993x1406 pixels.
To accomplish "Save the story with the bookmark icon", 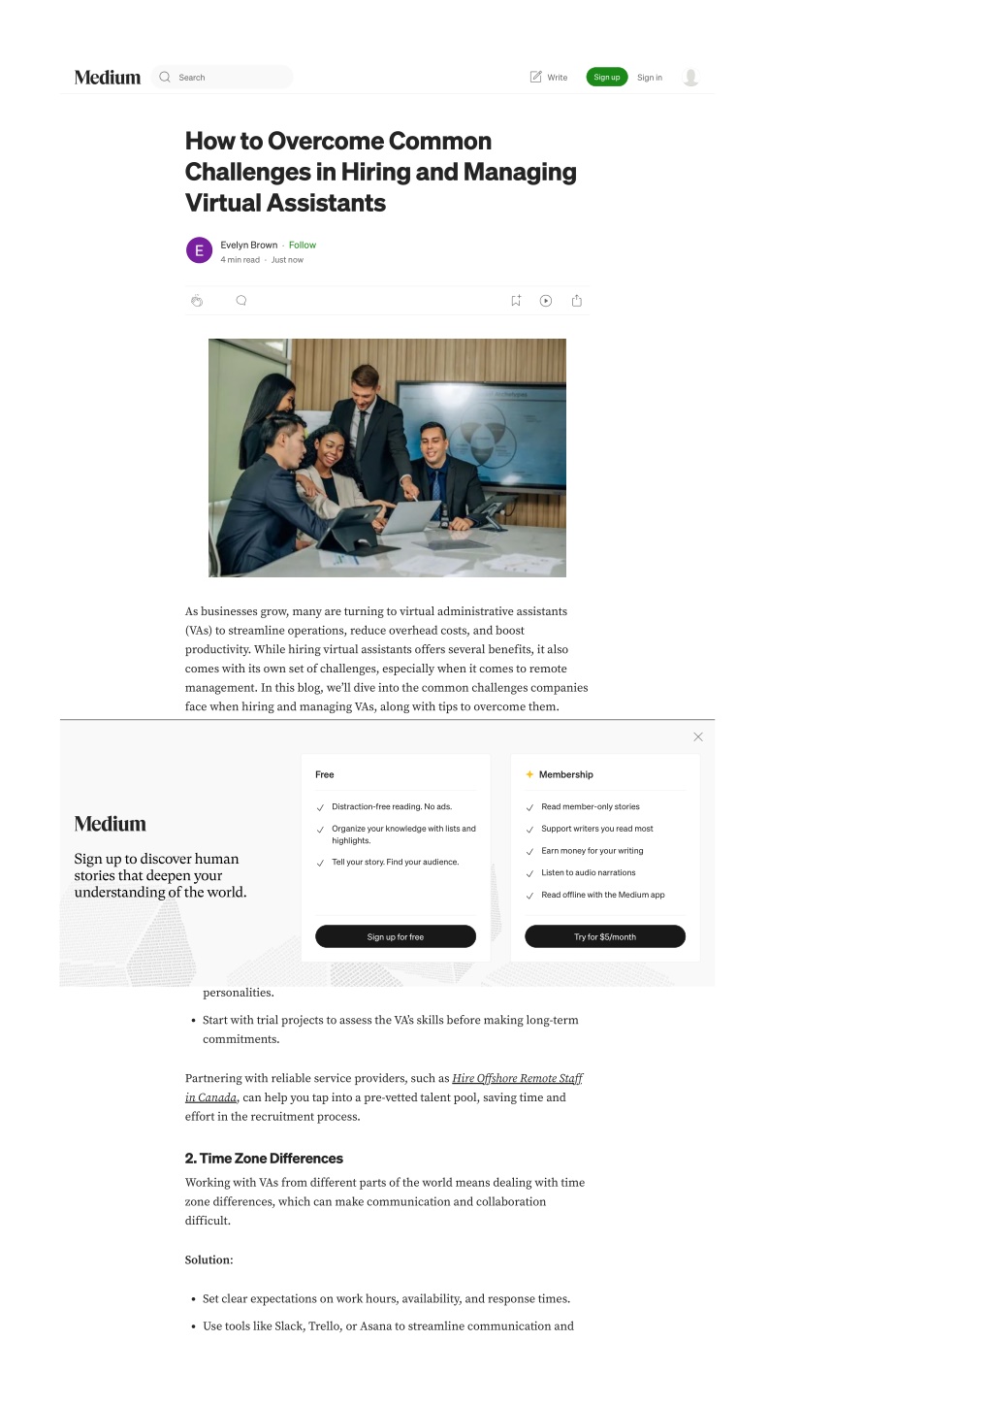I will (516, 301).
